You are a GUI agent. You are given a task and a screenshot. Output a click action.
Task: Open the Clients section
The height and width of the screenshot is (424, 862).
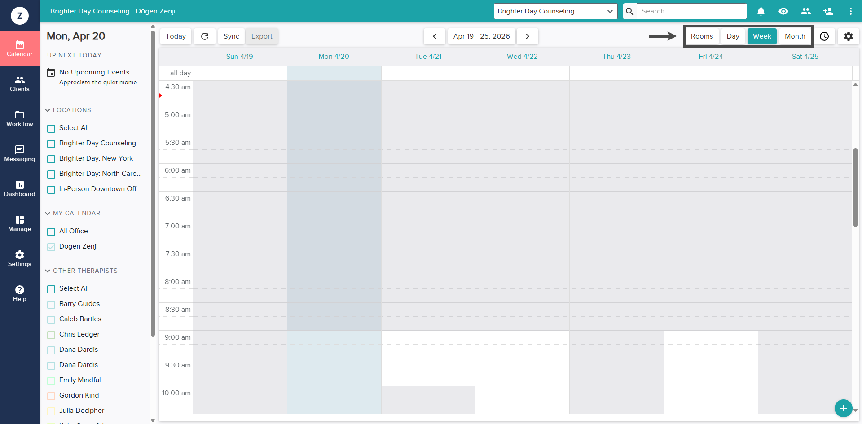pyautogui.click(x=20, y=84)
